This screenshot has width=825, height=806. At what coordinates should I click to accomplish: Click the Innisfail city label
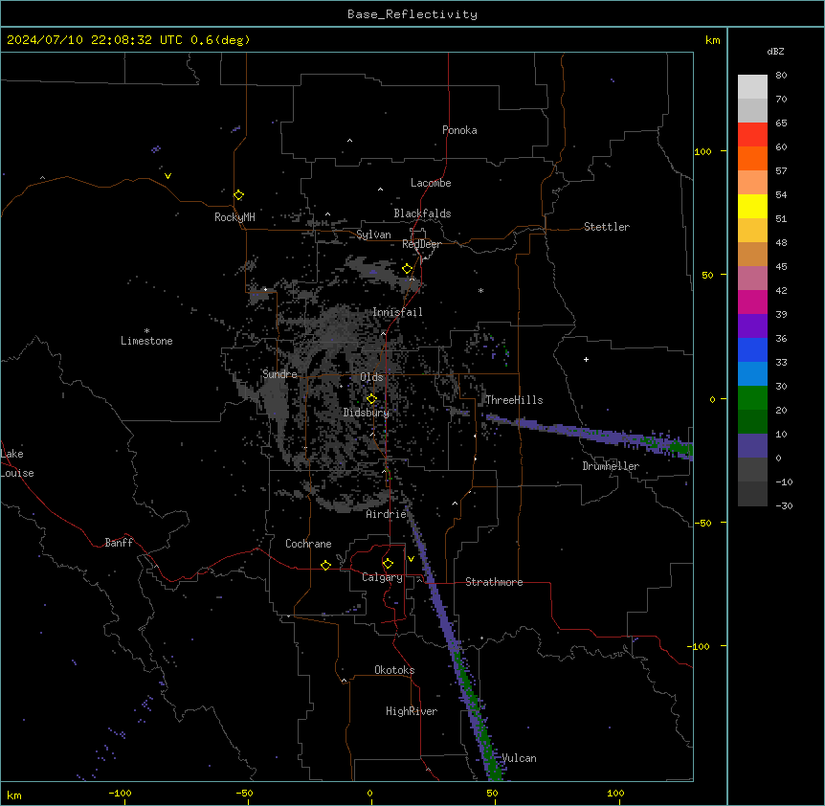point(397,312)
